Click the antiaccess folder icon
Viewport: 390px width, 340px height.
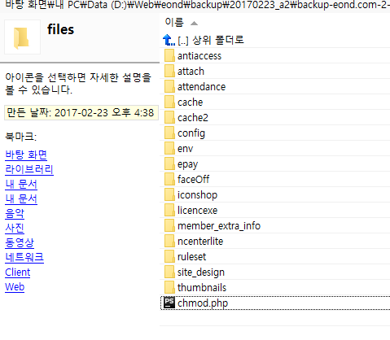169,55
